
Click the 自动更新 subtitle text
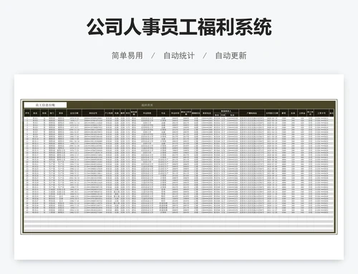pyautogui.click(x=231, y=56)
